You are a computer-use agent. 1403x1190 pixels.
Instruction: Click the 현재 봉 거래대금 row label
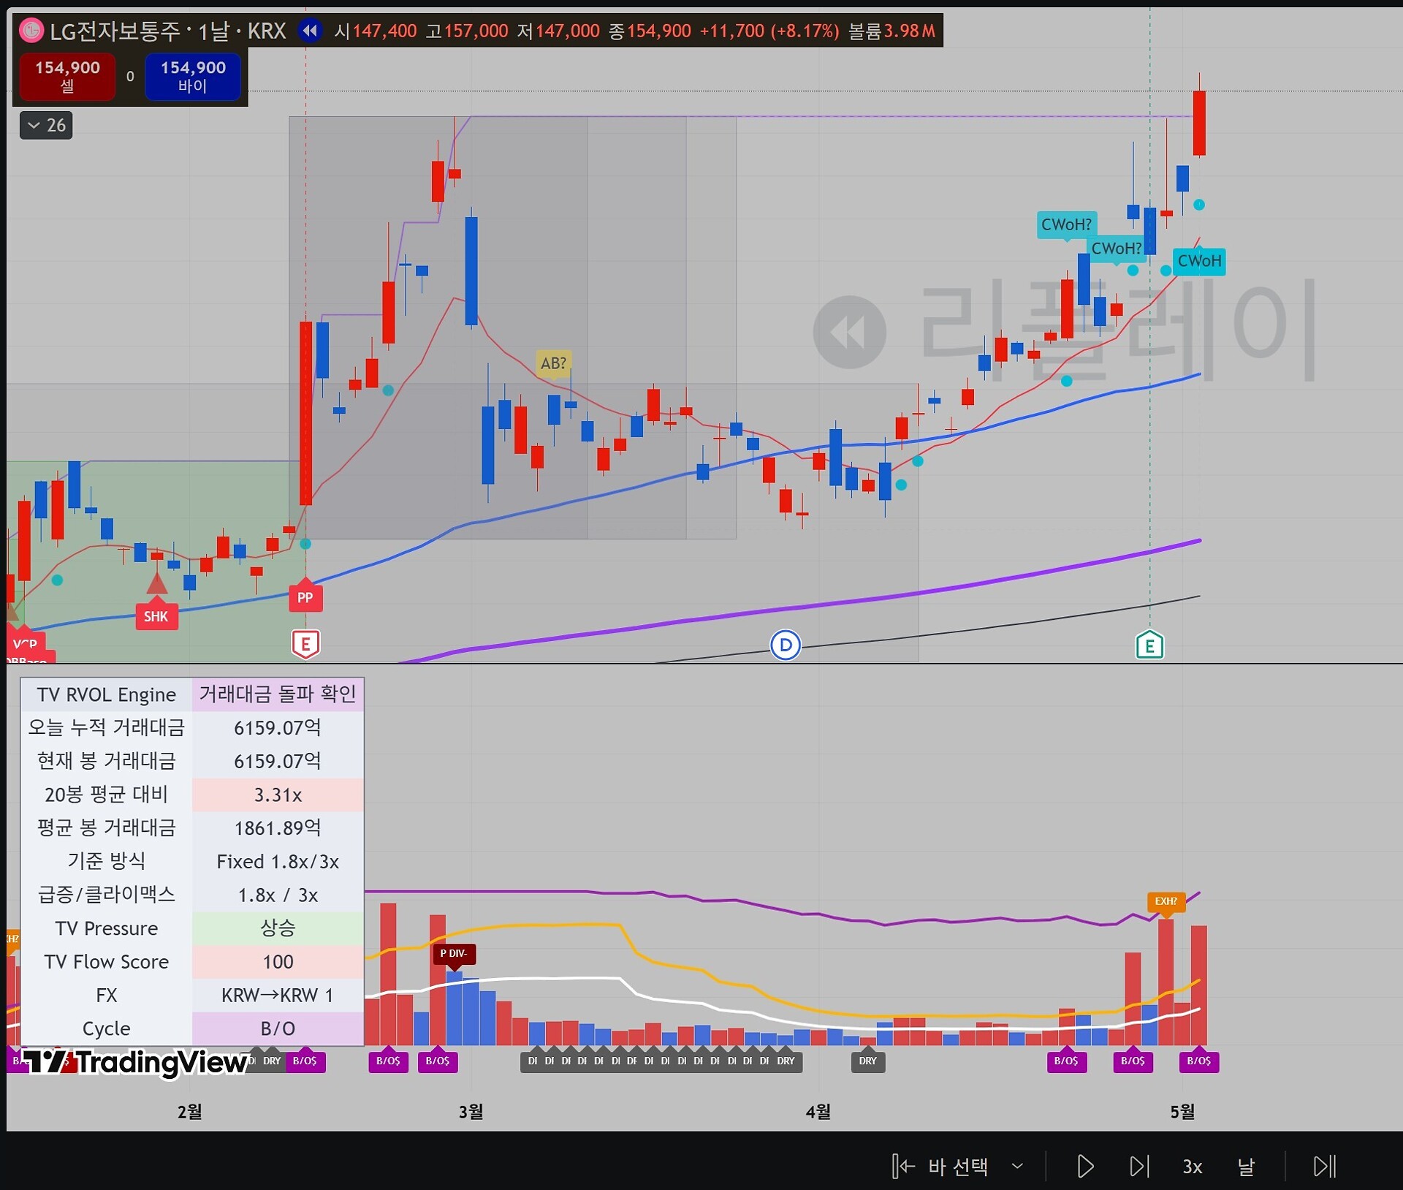coord(107,761)
